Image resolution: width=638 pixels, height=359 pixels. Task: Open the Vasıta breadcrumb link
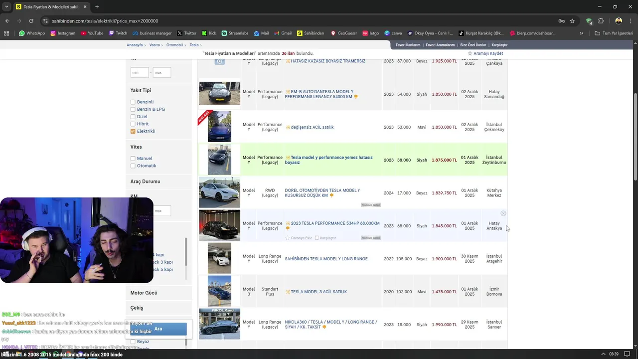pos(155,45)
